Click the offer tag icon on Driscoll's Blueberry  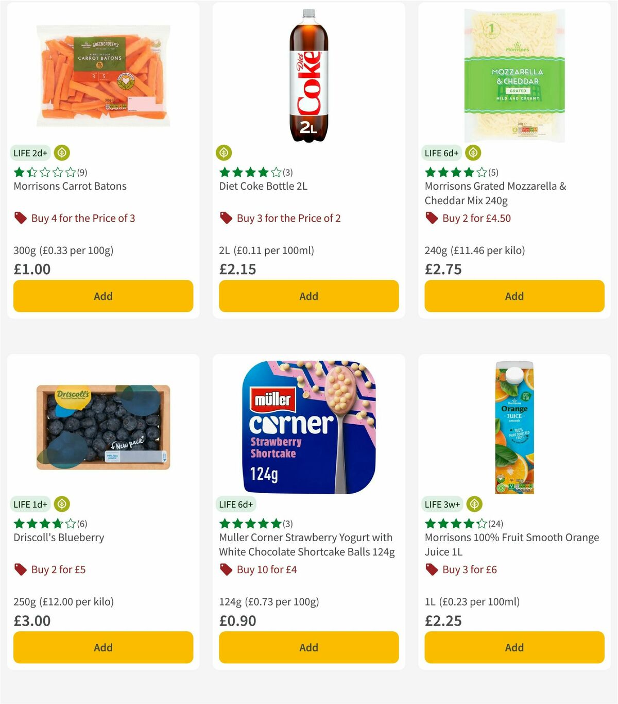21,569
